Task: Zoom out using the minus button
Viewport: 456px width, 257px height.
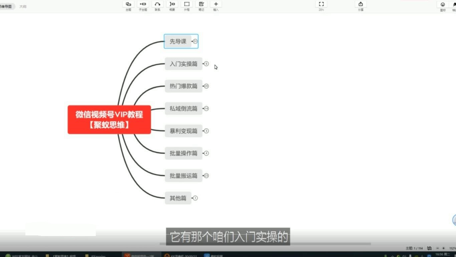Action: (x=438, y=248)
